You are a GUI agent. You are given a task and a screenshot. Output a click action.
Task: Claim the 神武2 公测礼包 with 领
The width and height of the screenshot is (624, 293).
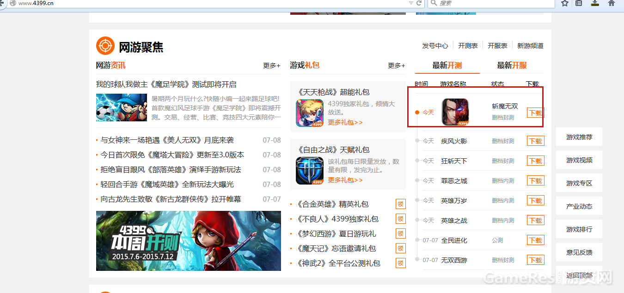coord(401,263)
